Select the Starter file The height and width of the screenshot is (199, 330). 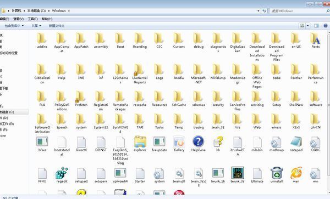140,175
